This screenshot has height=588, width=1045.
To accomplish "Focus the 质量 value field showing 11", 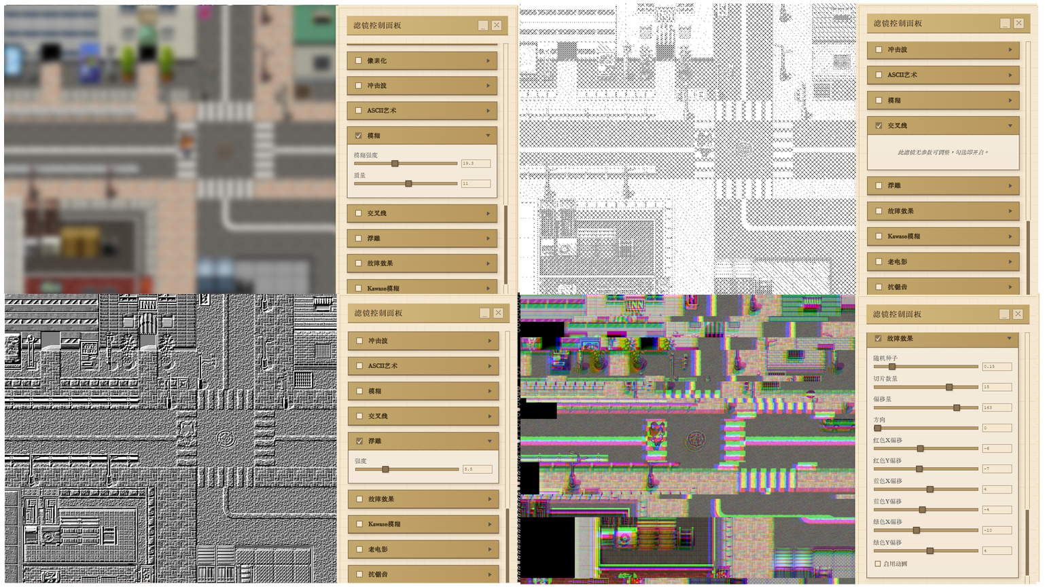I will (476, 183).
